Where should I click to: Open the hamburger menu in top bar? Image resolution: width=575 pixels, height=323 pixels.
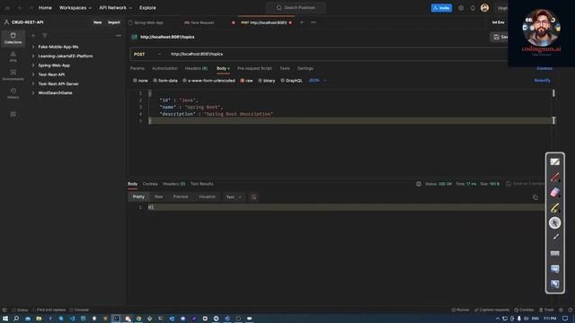click(7, 8)
